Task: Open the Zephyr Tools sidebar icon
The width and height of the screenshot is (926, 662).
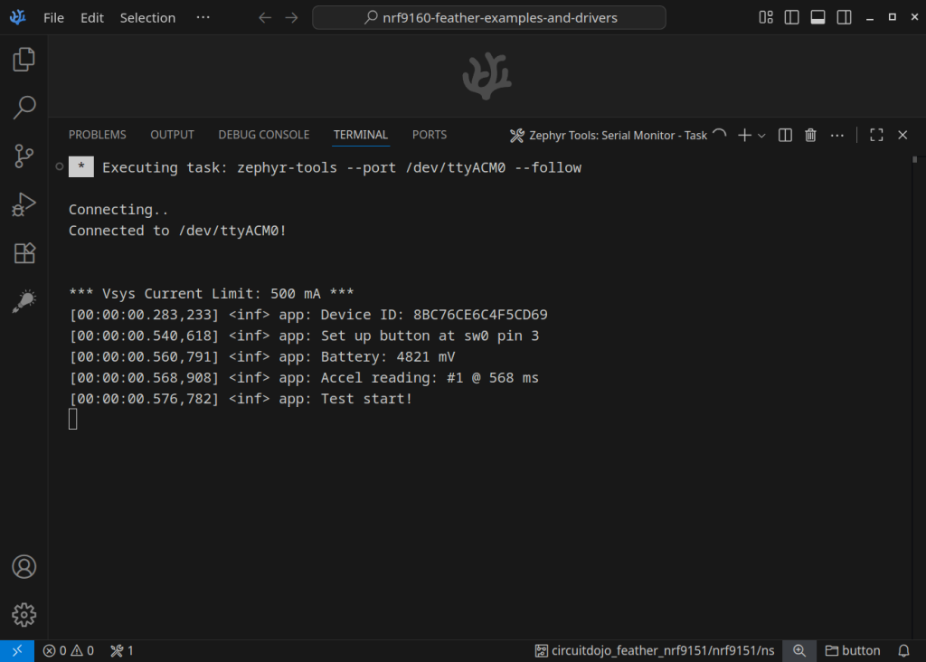Action: (x=24, y=301)
